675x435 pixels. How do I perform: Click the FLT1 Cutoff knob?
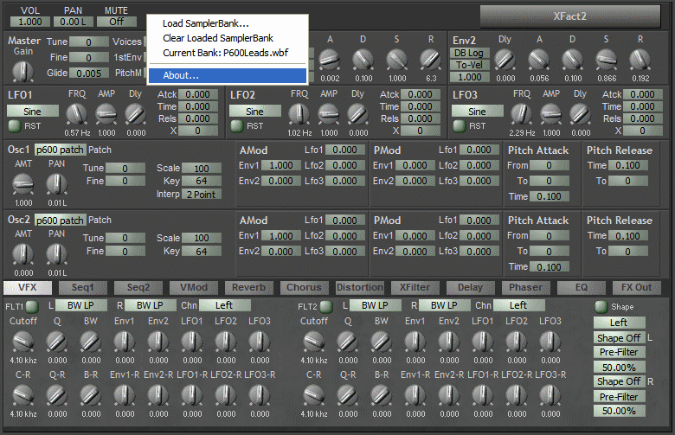23,342
